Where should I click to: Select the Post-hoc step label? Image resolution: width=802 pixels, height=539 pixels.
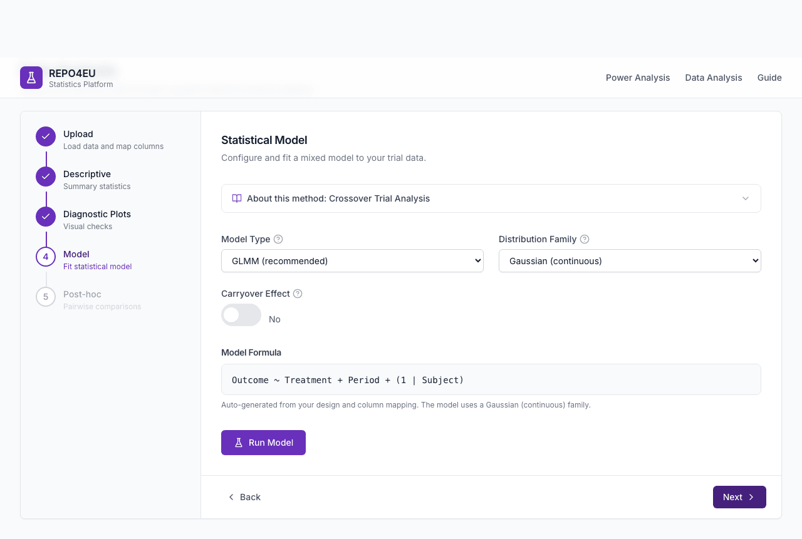point(82,294)
